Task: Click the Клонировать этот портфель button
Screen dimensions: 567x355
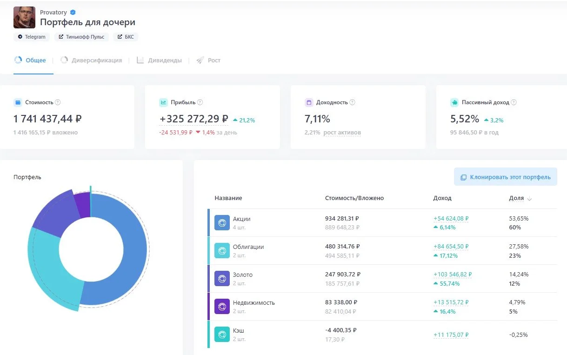Action: (506, 177)
